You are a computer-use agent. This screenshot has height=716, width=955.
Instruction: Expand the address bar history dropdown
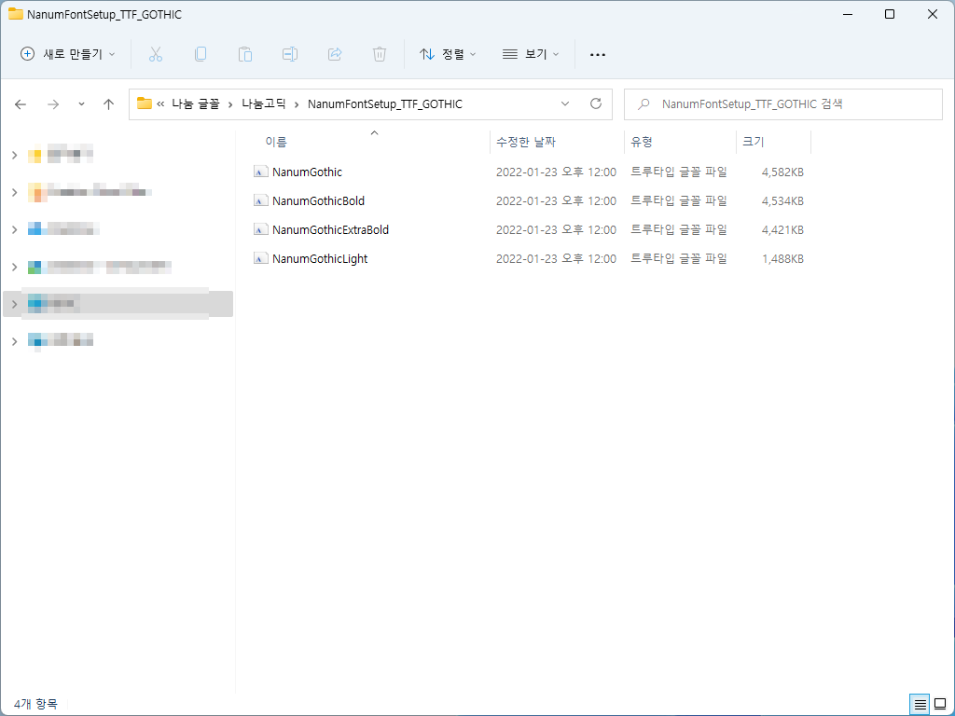click(565, 103)
